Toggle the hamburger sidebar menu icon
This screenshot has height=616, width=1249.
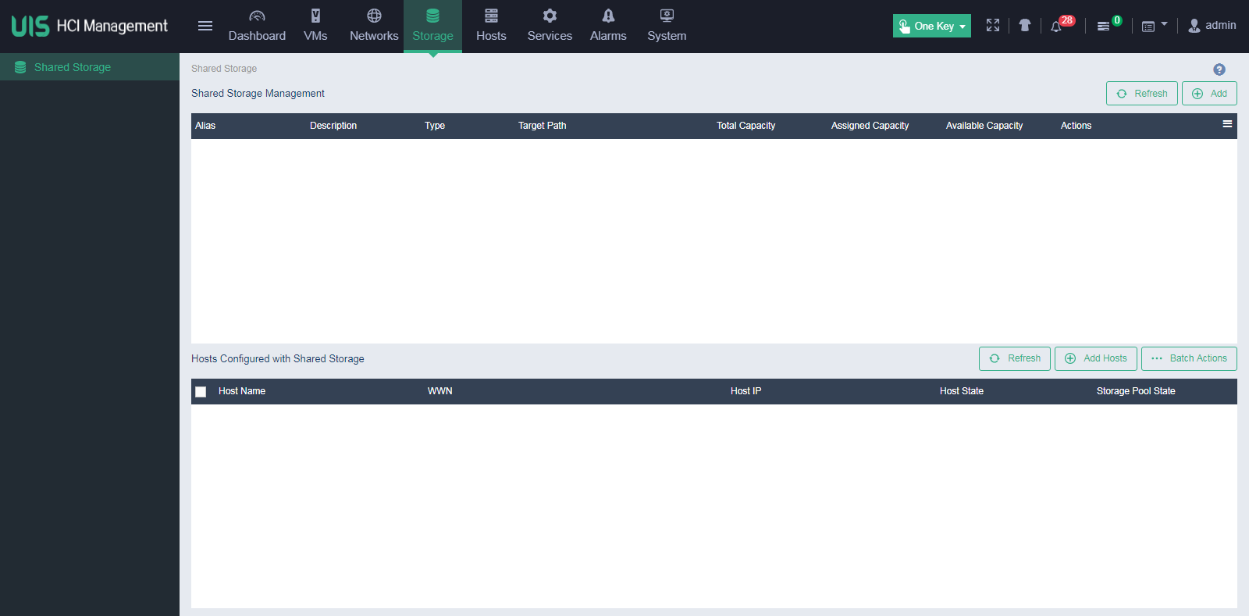click(x=205, y=26)
